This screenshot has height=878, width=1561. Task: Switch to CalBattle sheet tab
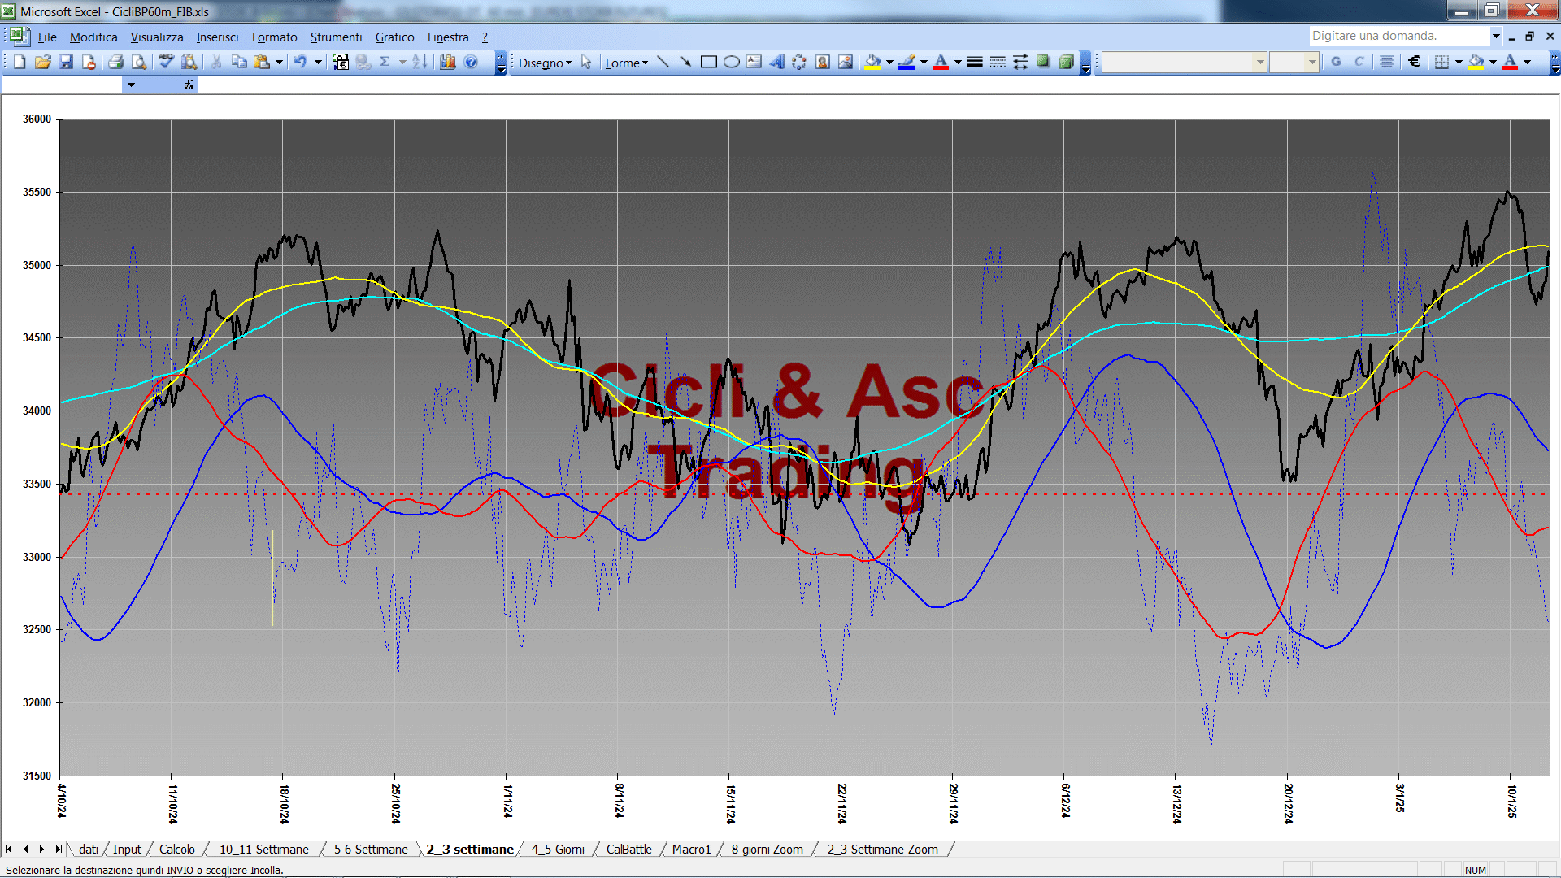(x=628, y=849)
